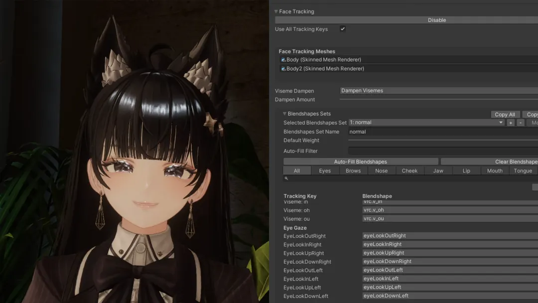
Task: Click the eyeLookInRight blendshape field
Action: 450,244
